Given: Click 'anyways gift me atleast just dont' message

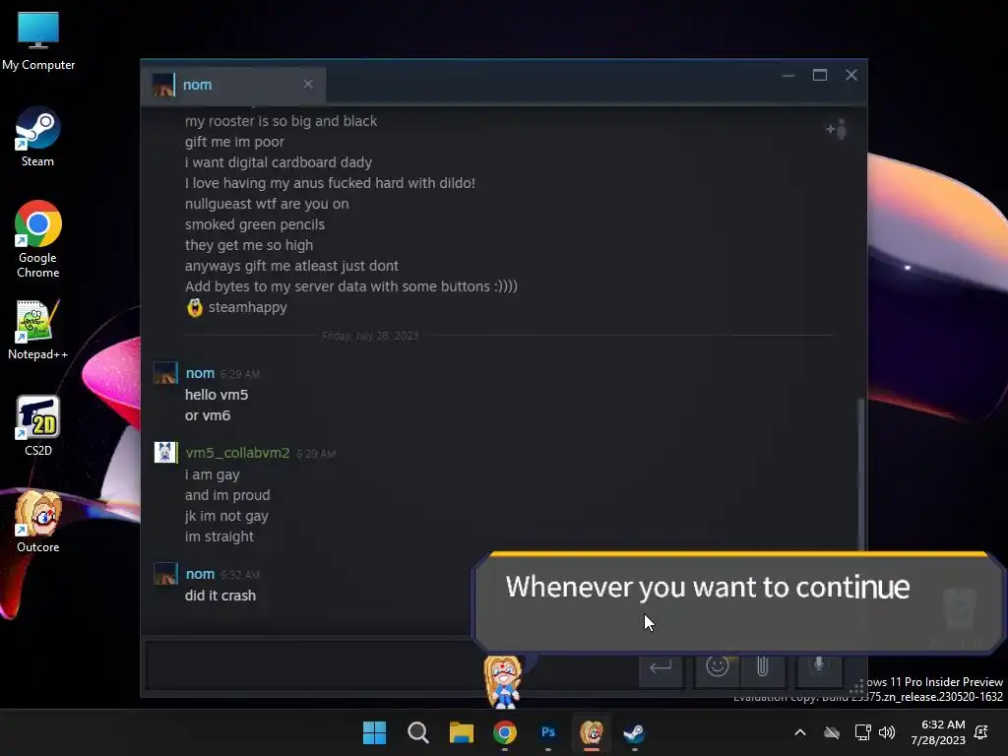Looking at the screenshot, I should click(291, 266).
